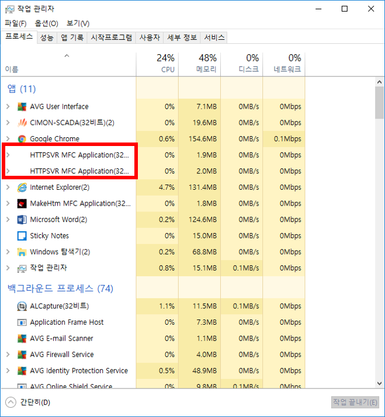Select the Sticky Notes process row
Screen dimensions: 385x417
click(x=153, y=236)
